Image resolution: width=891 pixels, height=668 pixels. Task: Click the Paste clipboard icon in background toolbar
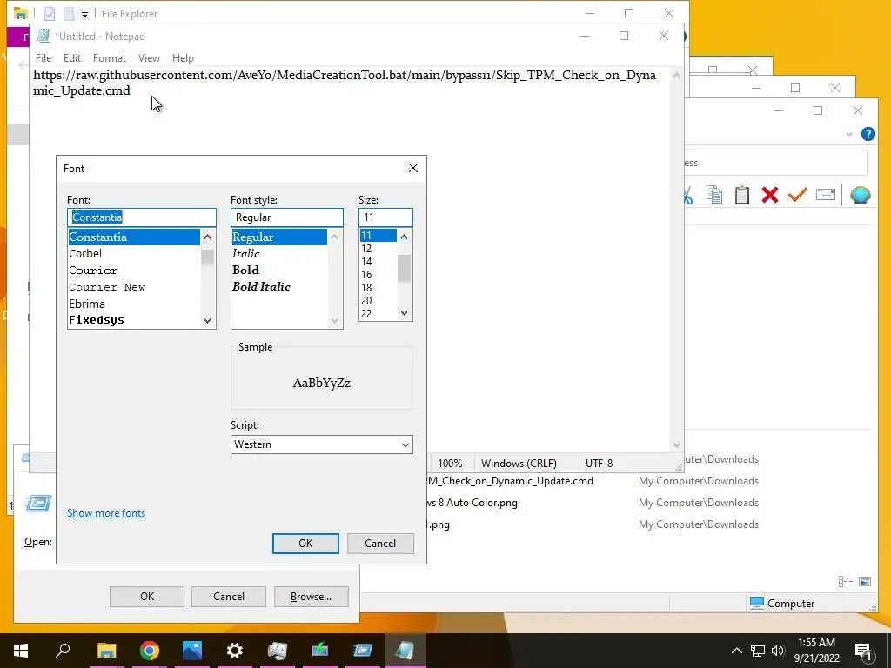[x=742, y=195]
